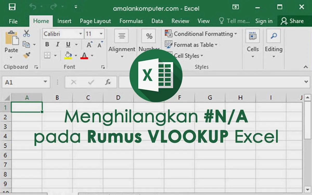Open Customize Quick Access Toolbar menu
Viewport: 312px width, 195px height.
point(76,7)
